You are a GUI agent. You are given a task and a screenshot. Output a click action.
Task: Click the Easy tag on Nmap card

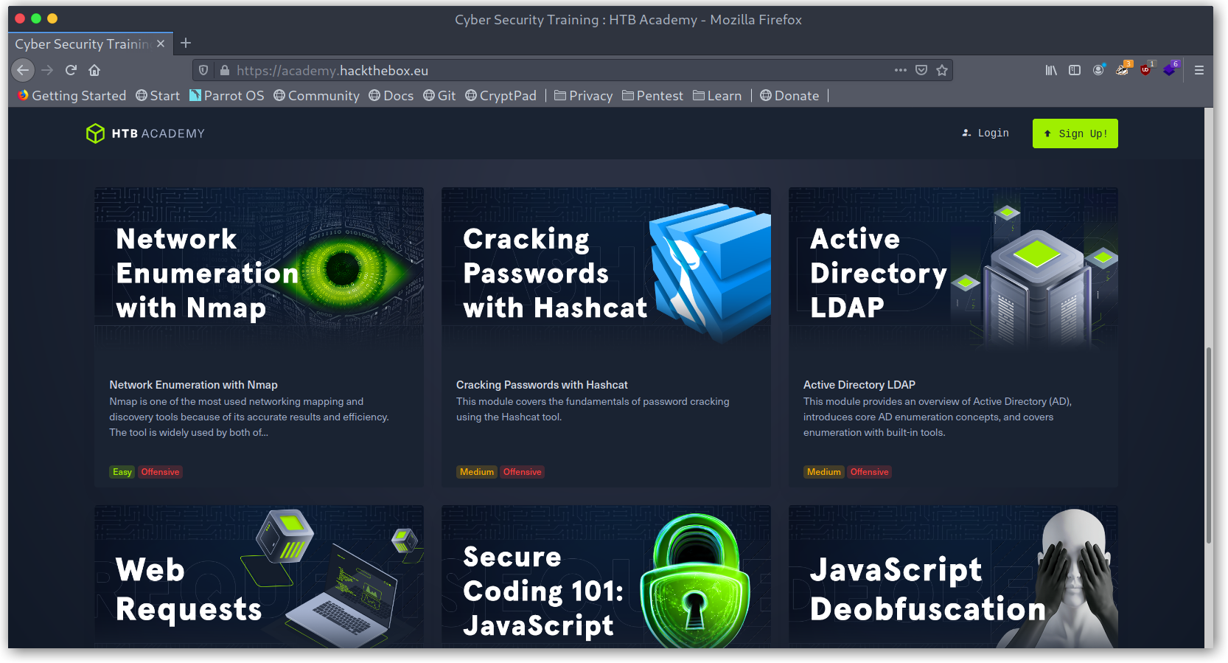pos(122,472)
